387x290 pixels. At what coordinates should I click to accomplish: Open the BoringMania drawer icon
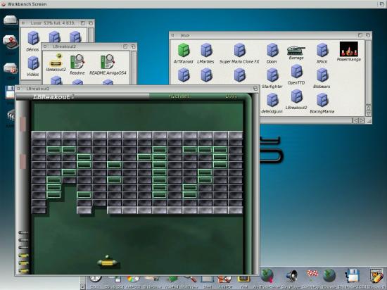click(x=322, y=100)
